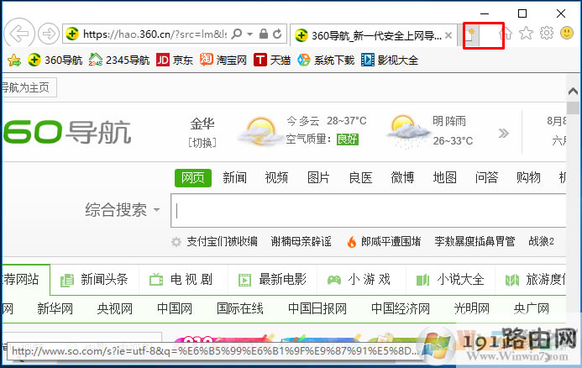This screenshot has width=582, height=368.
Task: Click inside the URL address field
Action: coord(154,34)
